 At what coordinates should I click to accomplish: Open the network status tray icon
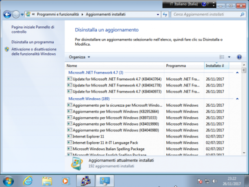tap(207, 181)
